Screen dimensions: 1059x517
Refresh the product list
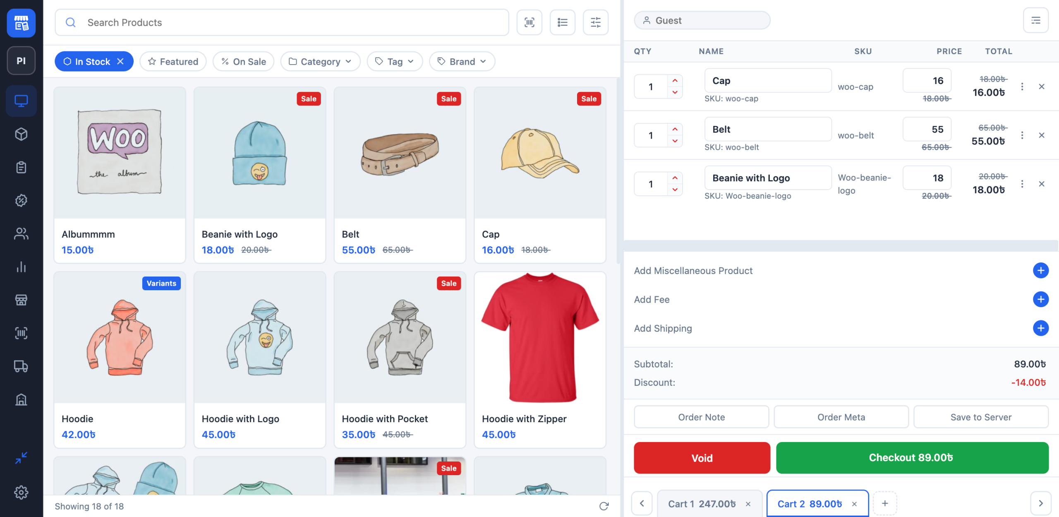coord(604,506)
